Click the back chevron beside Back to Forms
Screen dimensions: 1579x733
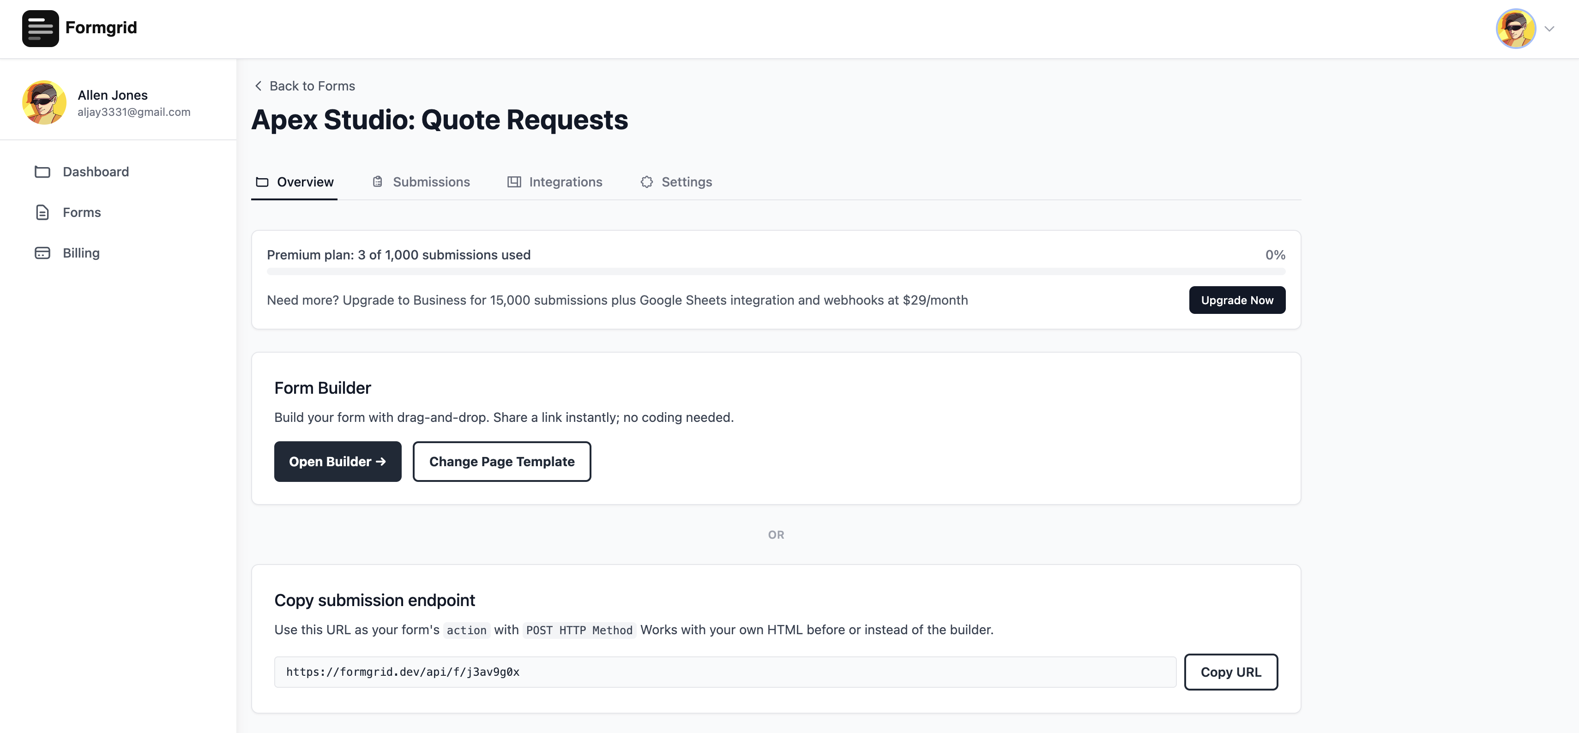(x=258, y=86)
